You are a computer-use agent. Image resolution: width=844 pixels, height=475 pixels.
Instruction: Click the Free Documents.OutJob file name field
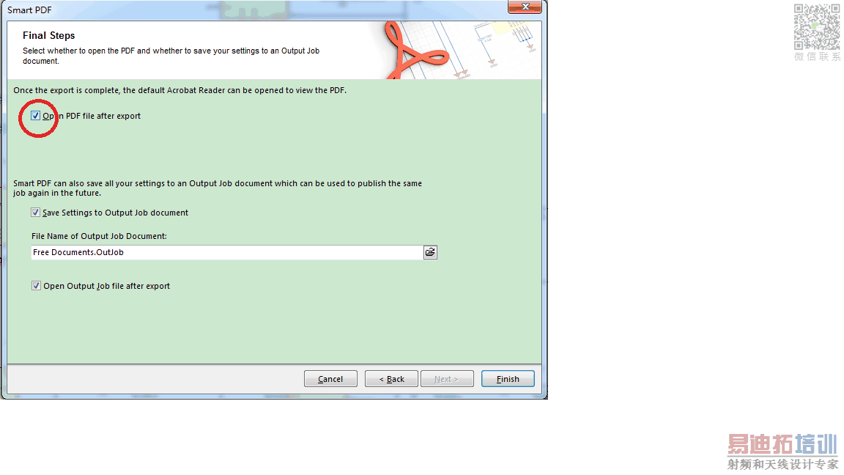226,252
